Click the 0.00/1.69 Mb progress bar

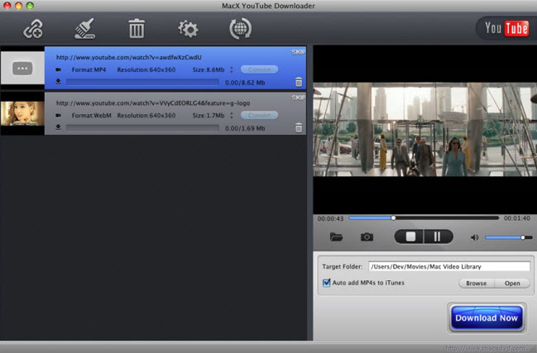[x=142, y=128]
